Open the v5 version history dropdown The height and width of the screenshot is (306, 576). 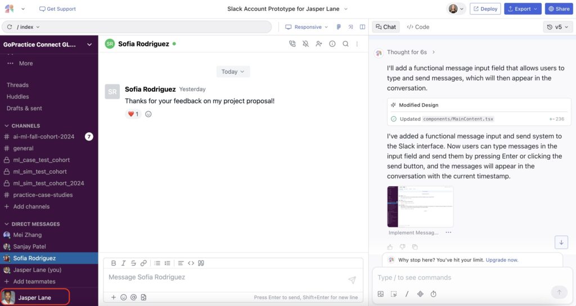tap(557, 27)
